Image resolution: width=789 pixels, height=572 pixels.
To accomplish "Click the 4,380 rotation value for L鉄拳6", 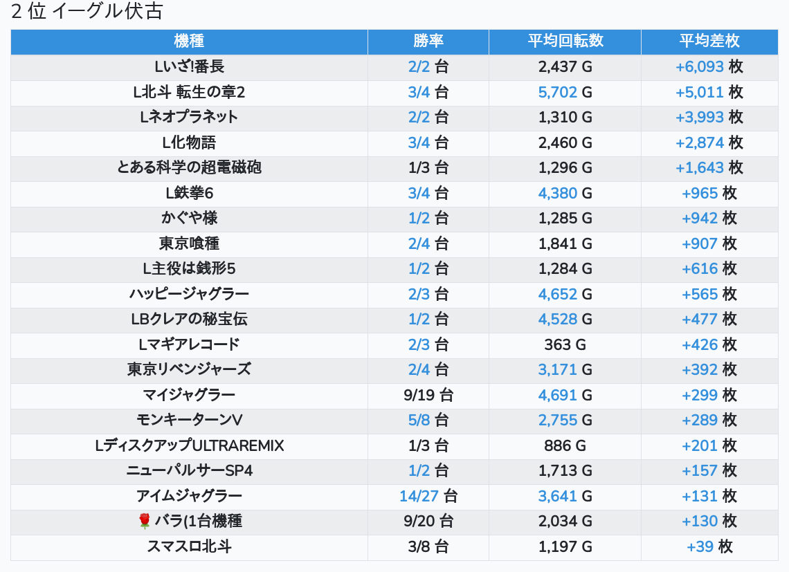I will tap(557, 193).
